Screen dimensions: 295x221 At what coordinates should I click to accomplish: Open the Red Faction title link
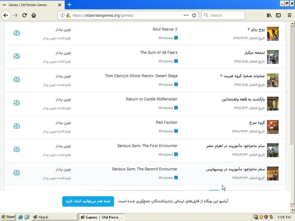click(167, 122)
